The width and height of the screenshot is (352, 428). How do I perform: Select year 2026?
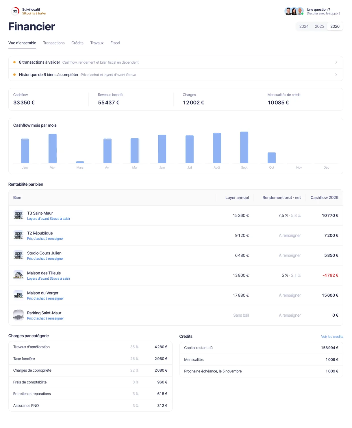point(335,26)
